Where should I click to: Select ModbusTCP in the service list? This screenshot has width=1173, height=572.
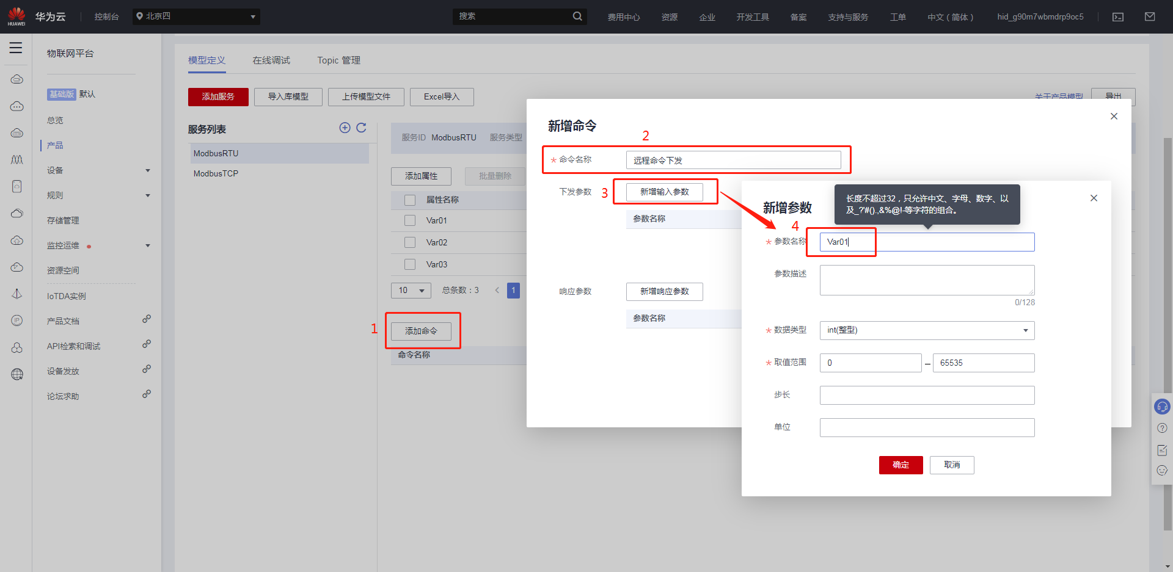click(216, 173)
